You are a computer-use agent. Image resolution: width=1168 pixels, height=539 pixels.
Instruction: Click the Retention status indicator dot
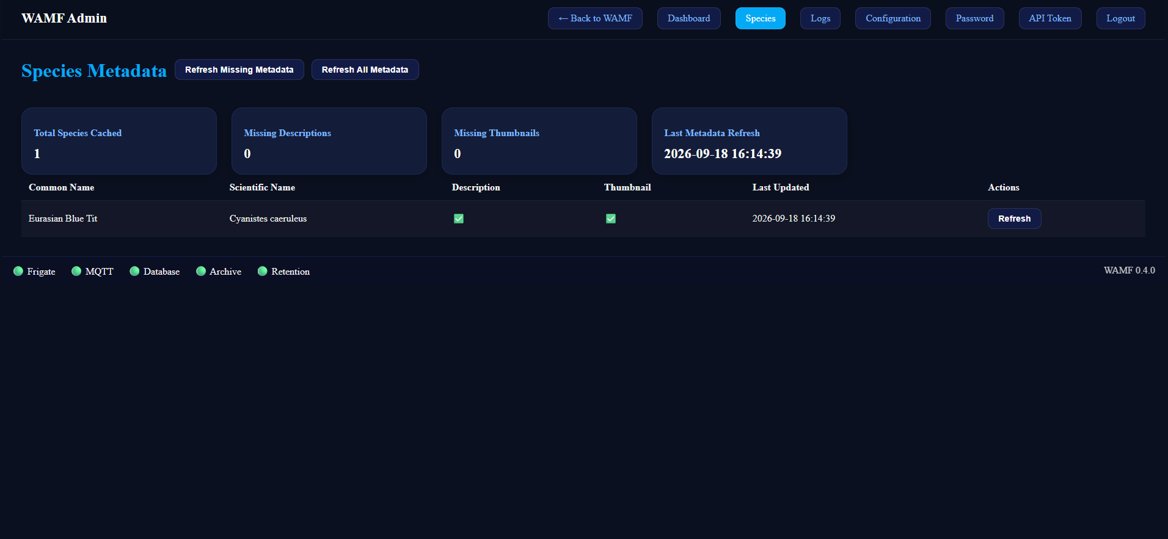(x=263, y=271)
